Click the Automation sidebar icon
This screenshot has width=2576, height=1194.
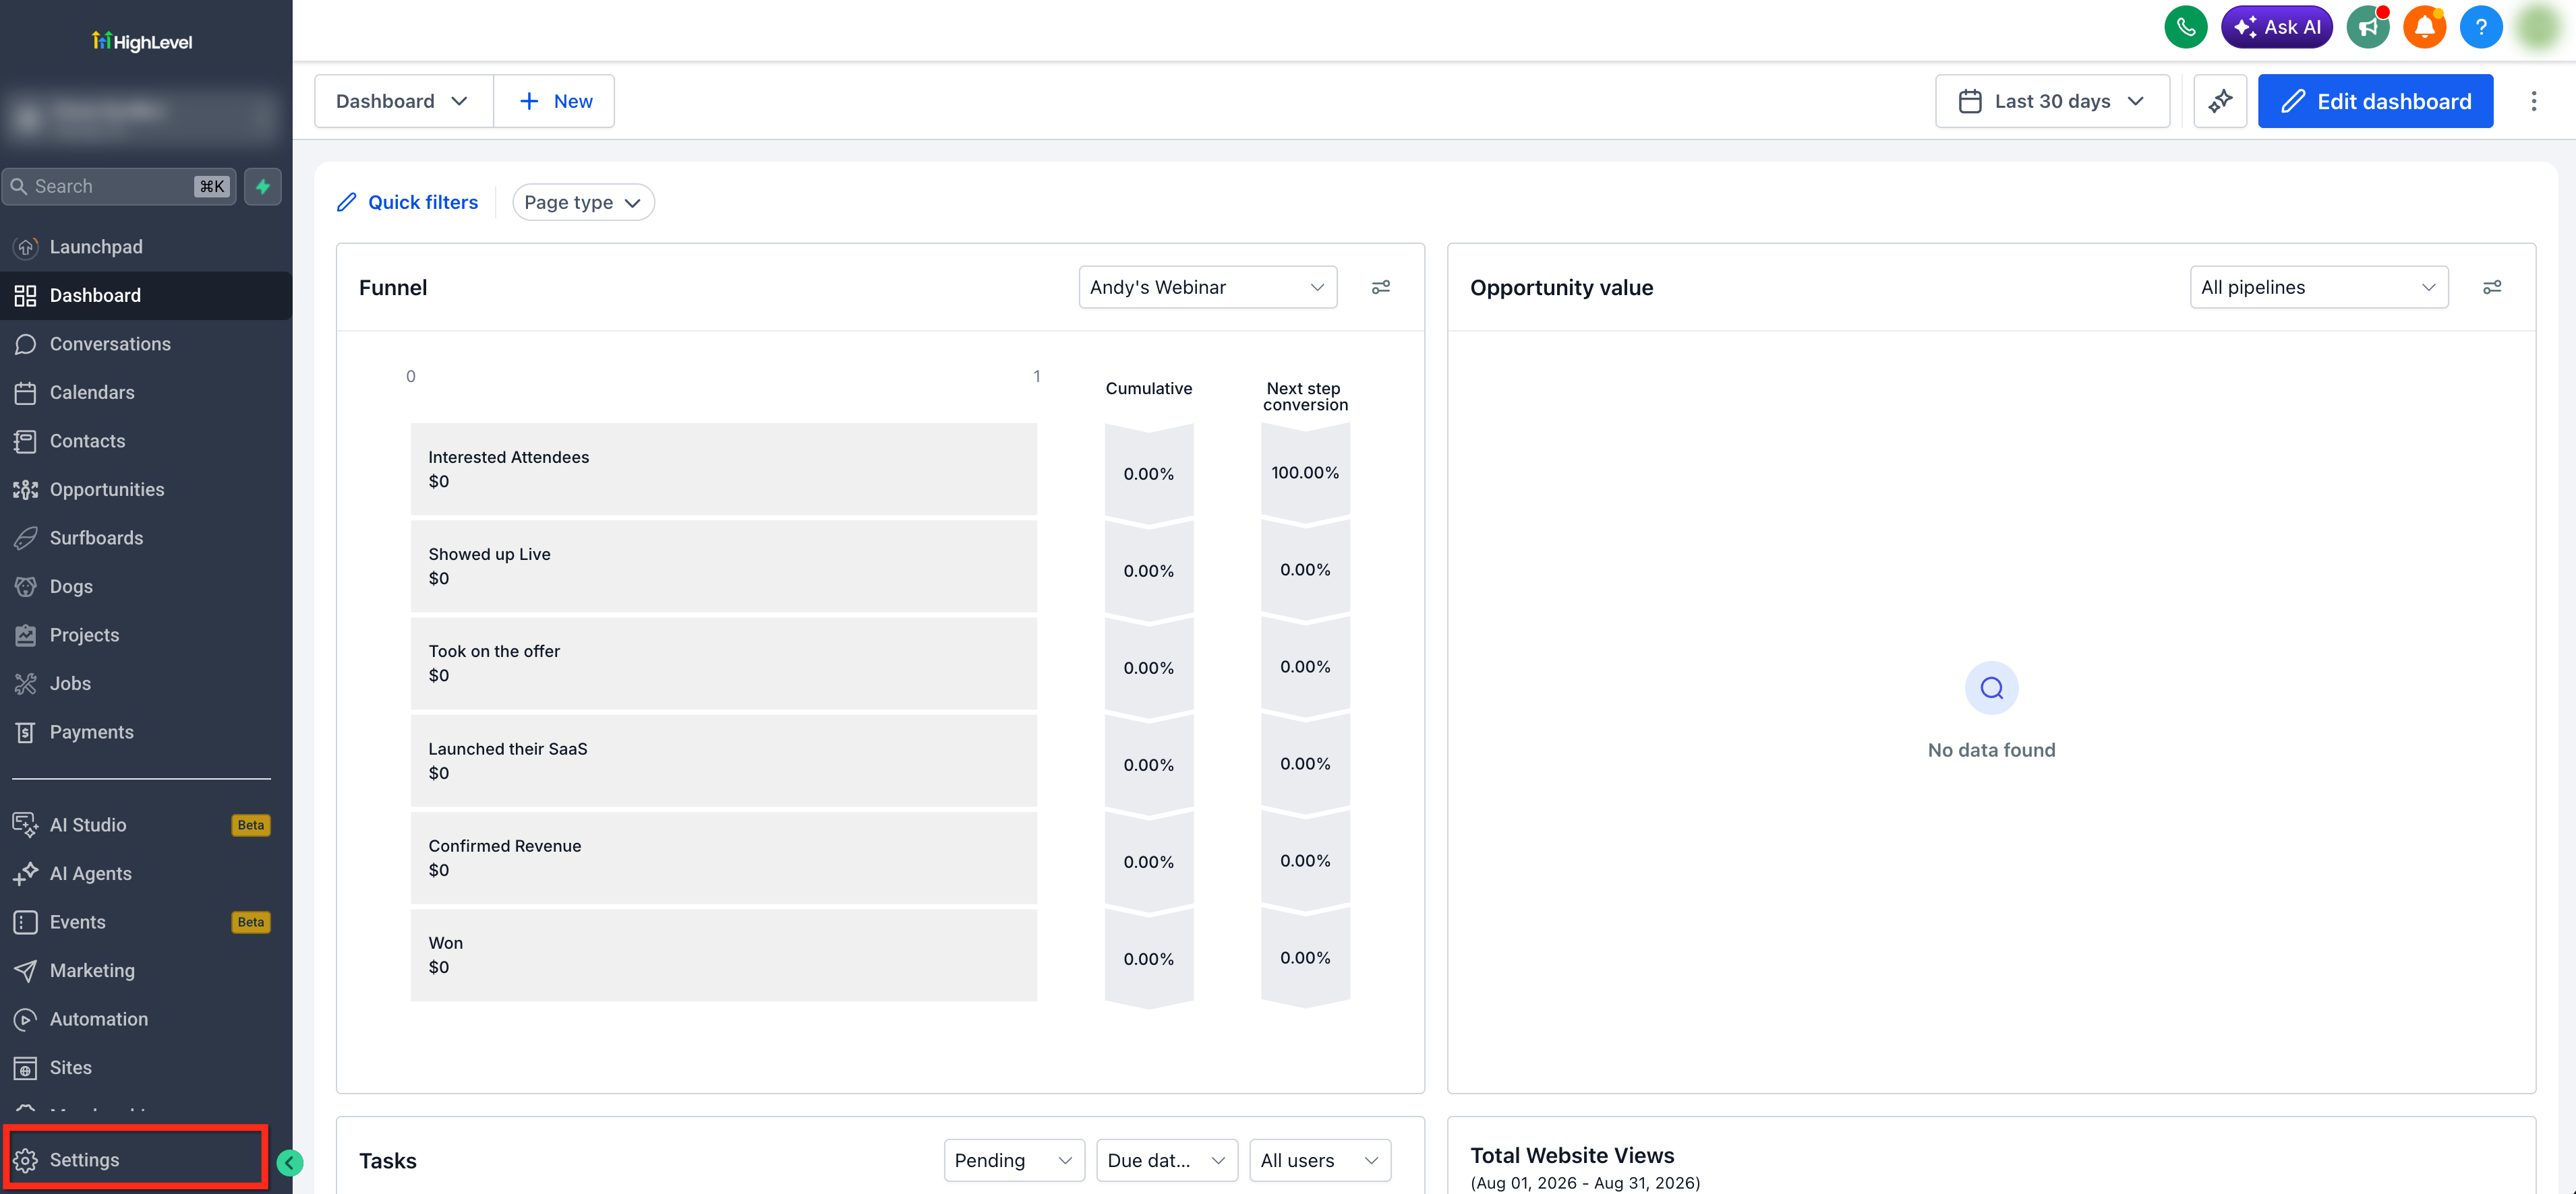[x=26, y=1019]
